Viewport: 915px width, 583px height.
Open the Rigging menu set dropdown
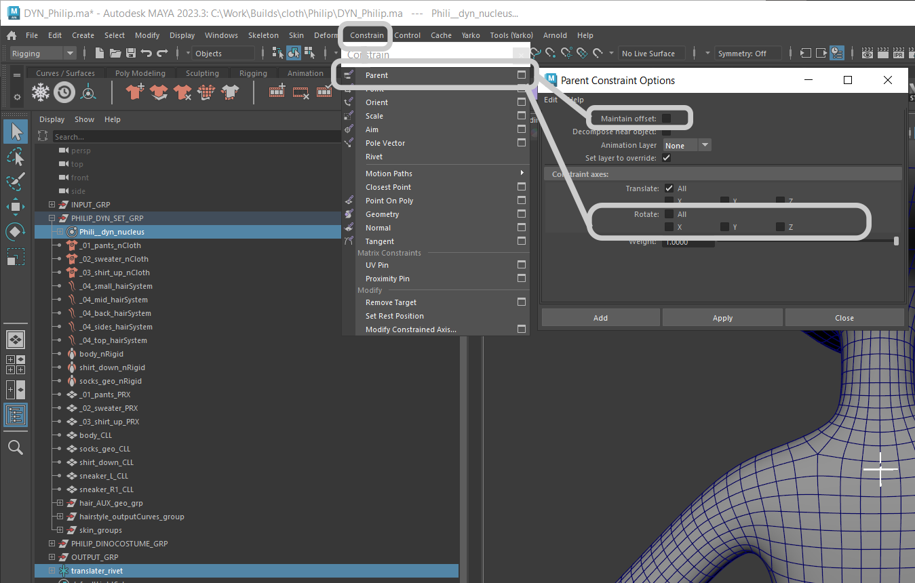(x=43, y=54)
